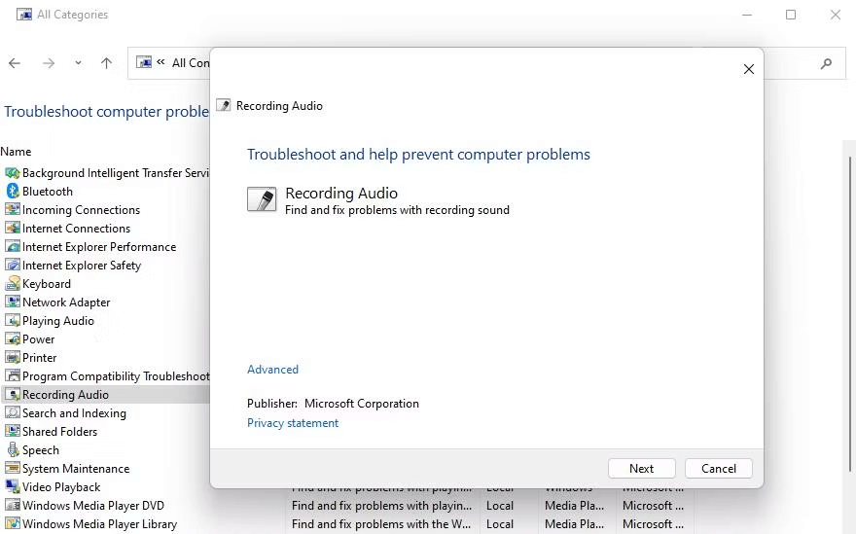Select the Network Adapter icon
Image resolution: width=856 pixels, height=534 pixels.
[x=13, y=303]
